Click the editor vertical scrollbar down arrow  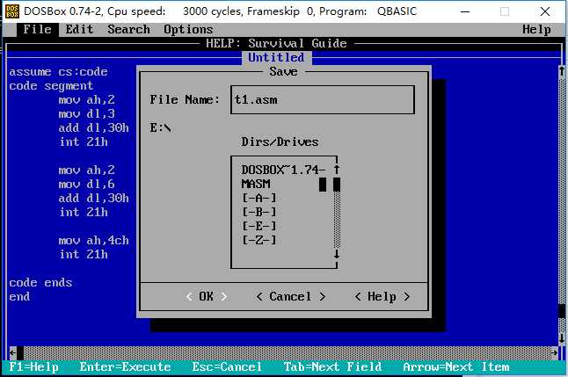pyautogui.click(x=562, y=338)
